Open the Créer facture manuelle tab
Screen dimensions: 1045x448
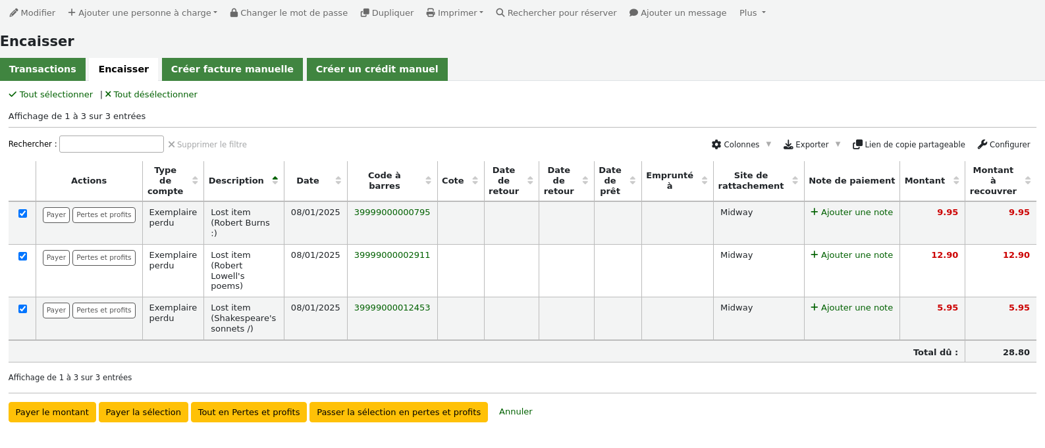pos(232,69)
